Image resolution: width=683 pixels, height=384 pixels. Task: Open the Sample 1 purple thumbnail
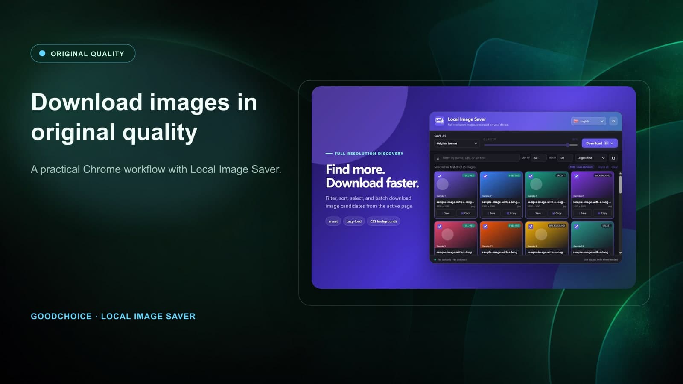455,185
